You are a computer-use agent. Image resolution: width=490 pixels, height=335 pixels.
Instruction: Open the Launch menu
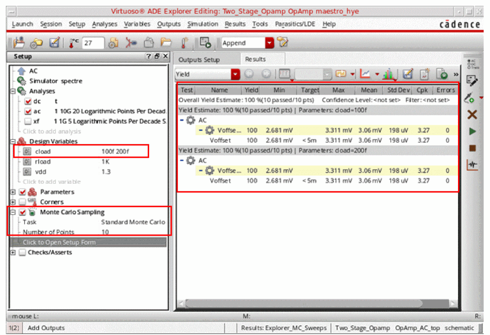[22, 24]
